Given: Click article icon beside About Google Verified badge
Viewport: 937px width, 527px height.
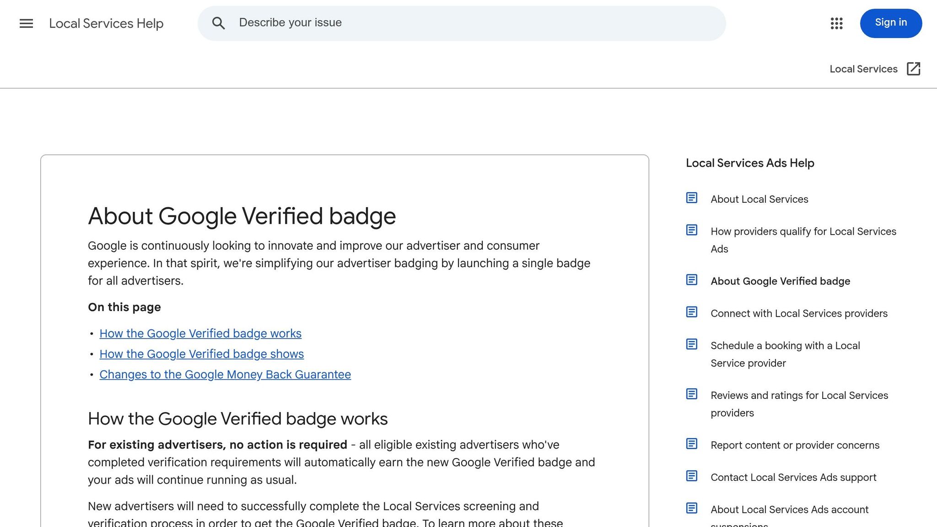Looking at the screenshot, I should coord(692,280).
